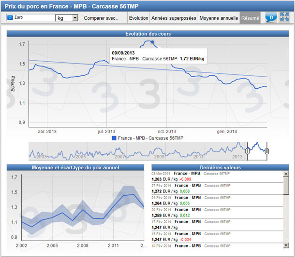This screenshot has width=295, height=257.
Task: Select the Résumé tab
Action: point(250,18)
